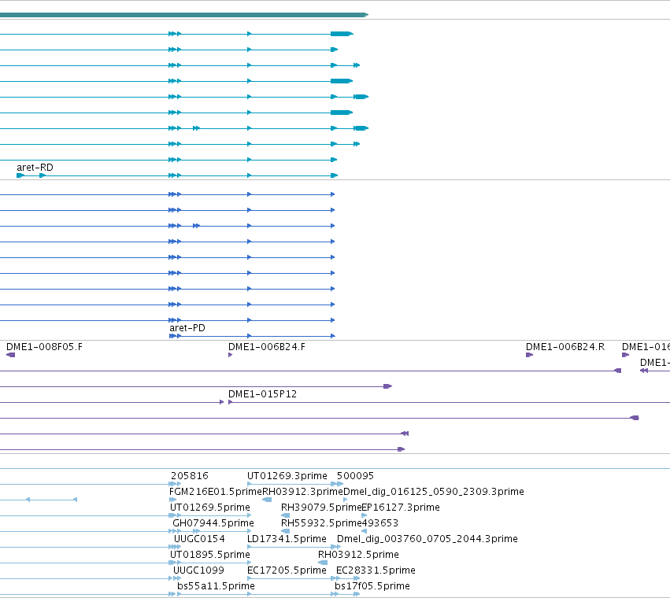Viewport: 670px width, 598px height.
Task: Select the DME1-015P12 label
Action: (262, 394)
